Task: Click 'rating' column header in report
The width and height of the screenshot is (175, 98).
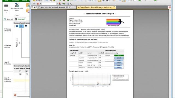Action: [116, 53]
